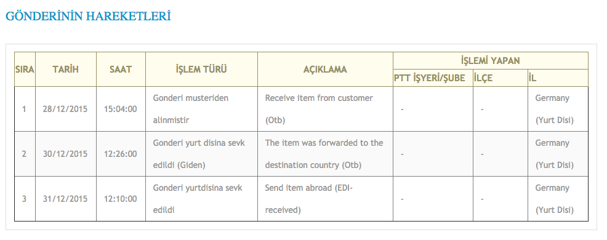Select the date 28/12/2015 cell
This screenshot has height=240, width=607.
(x=66, y=109)
